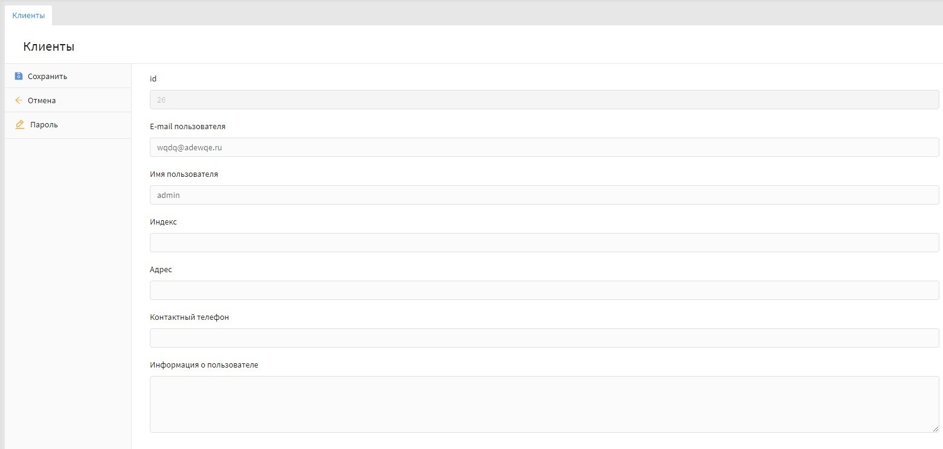Click the Информация о пользователе label
Screen dimensions: 943x449
click(x=204, y=365)
